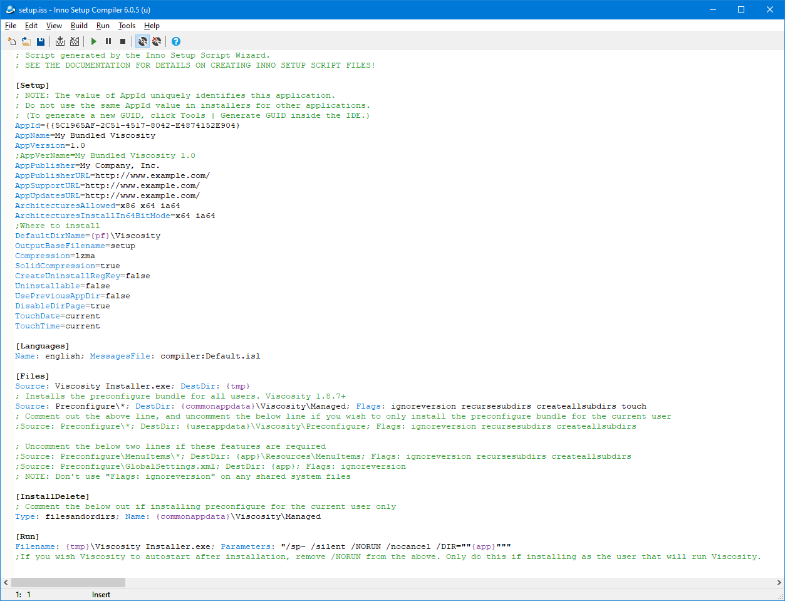The image size is (785, 601).
Task: Click the UsePreviousAppDir=false line
Action: (x=73, y=296)
